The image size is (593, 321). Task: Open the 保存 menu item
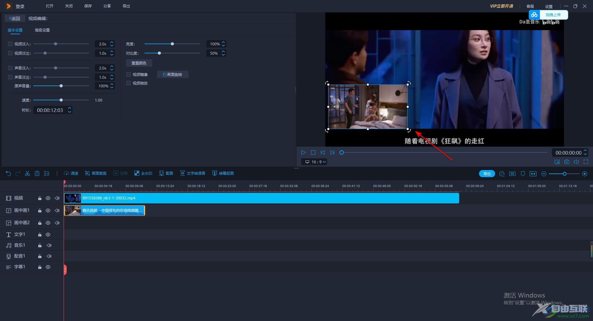tap(88, 6)
